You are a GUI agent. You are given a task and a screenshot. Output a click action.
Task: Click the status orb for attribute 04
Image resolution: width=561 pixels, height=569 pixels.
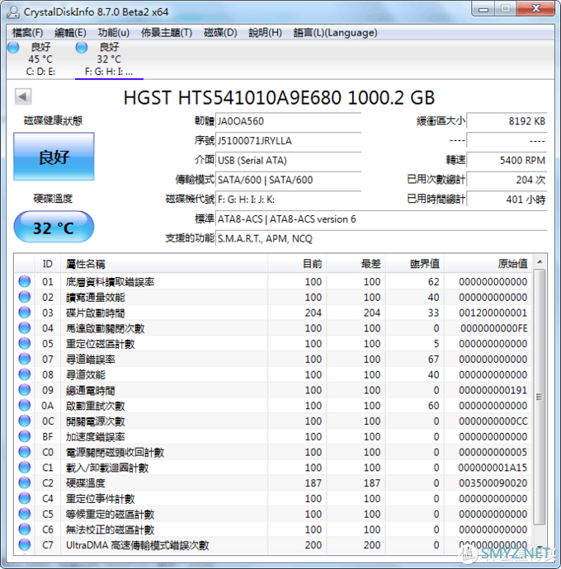click(25, 328)
